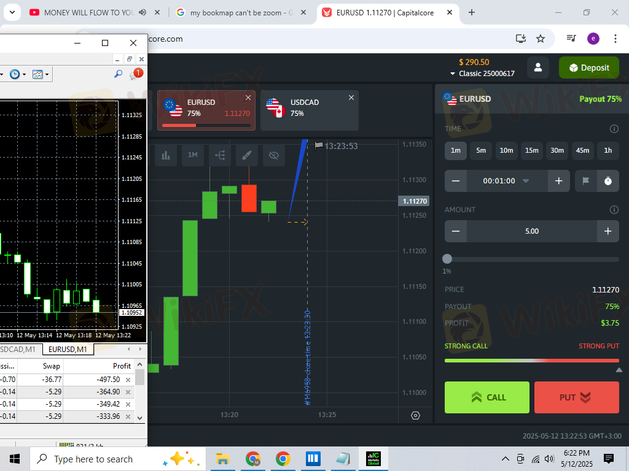Choose the 10m expiry time
Screen dimensions: 629x471
point(506,151)
